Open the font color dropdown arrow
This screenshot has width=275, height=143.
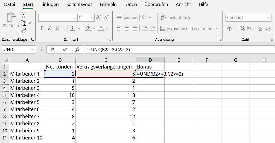coord(107,28)
